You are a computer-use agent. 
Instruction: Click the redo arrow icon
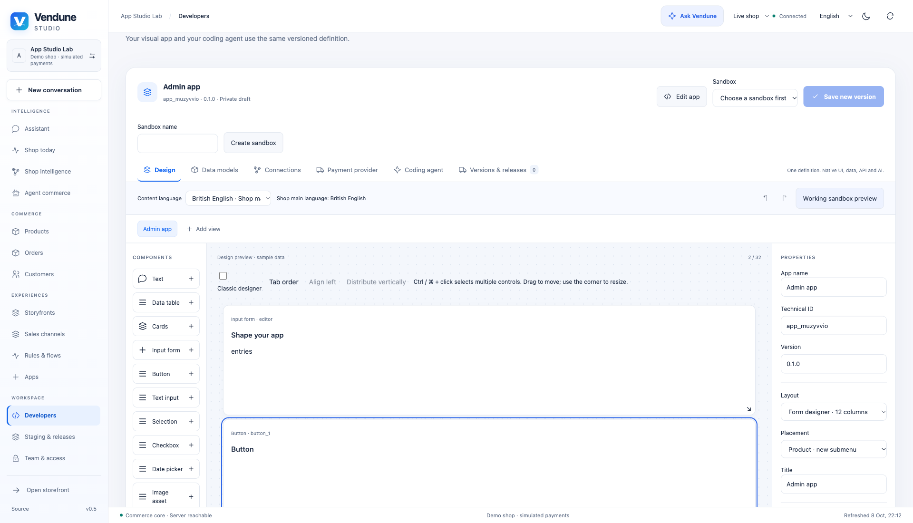tap(784, 198)
